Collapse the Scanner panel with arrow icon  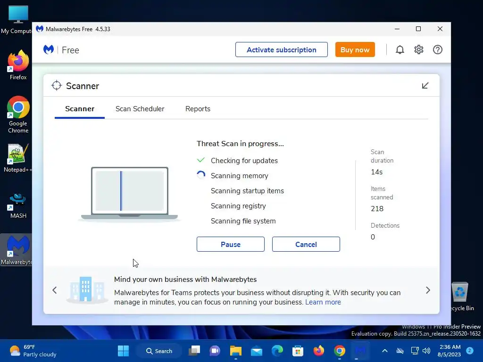click(425, 86)
